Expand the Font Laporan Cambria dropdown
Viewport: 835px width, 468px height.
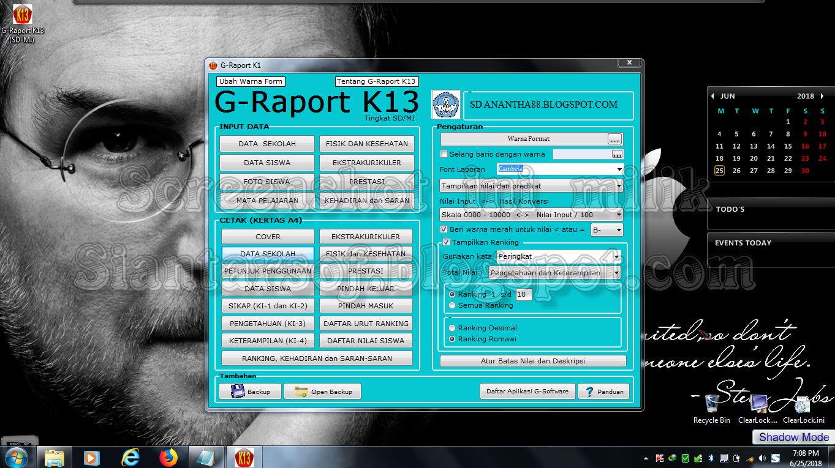point(619,169)
